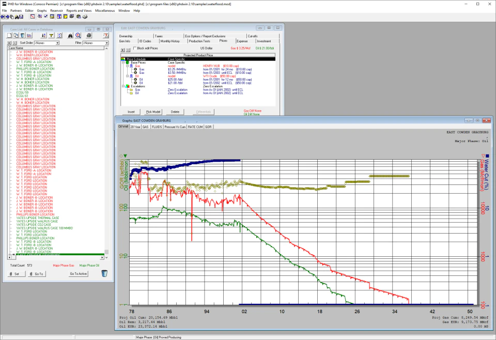Click the plus expand control near Block edit Prices
496x340 pixels.
[x=122, y=49]
